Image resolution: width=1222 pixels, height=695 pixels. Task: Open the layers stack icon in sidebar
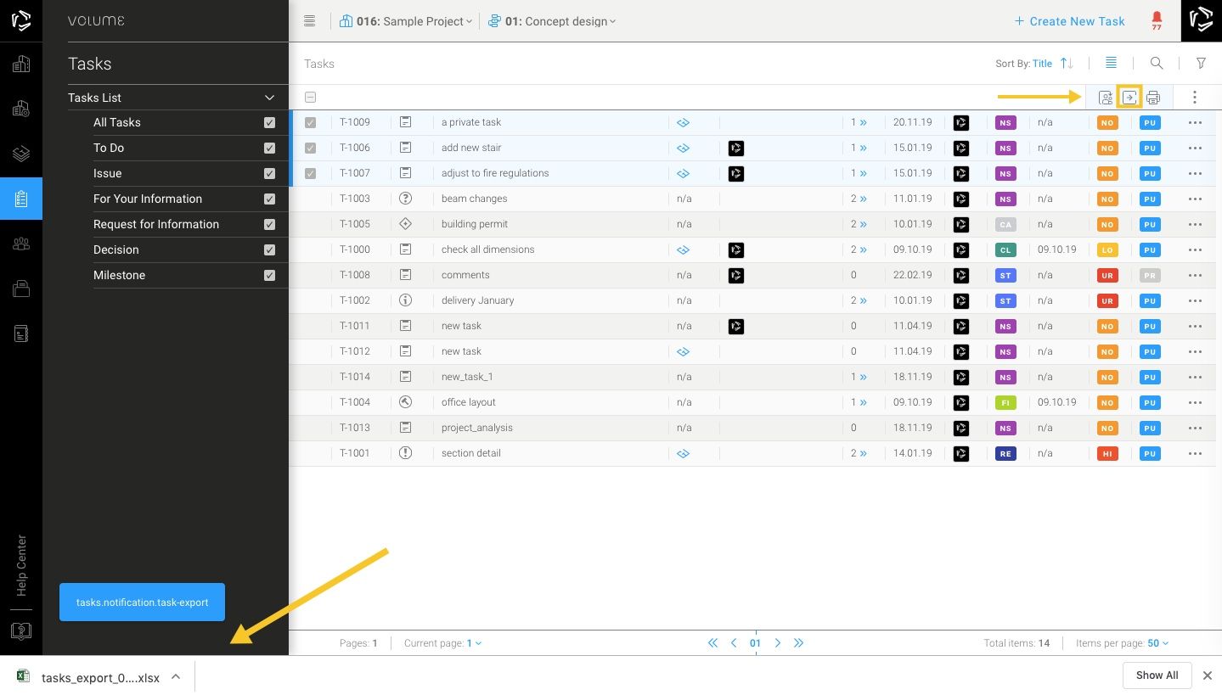tap(21, 154)
